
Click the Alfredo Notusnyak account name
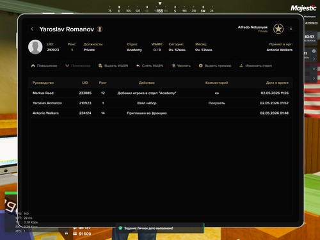(253, 28)
